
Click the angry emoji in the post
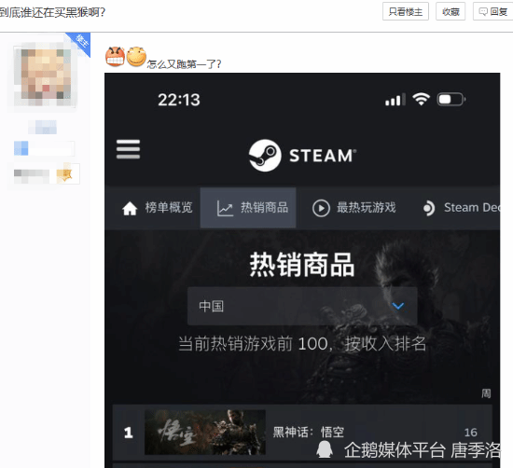(x=115, y=57)
